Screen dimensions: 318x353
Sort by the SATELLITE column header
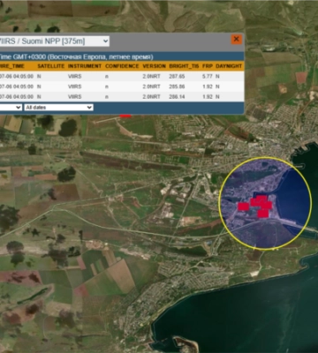pos(50,66)
